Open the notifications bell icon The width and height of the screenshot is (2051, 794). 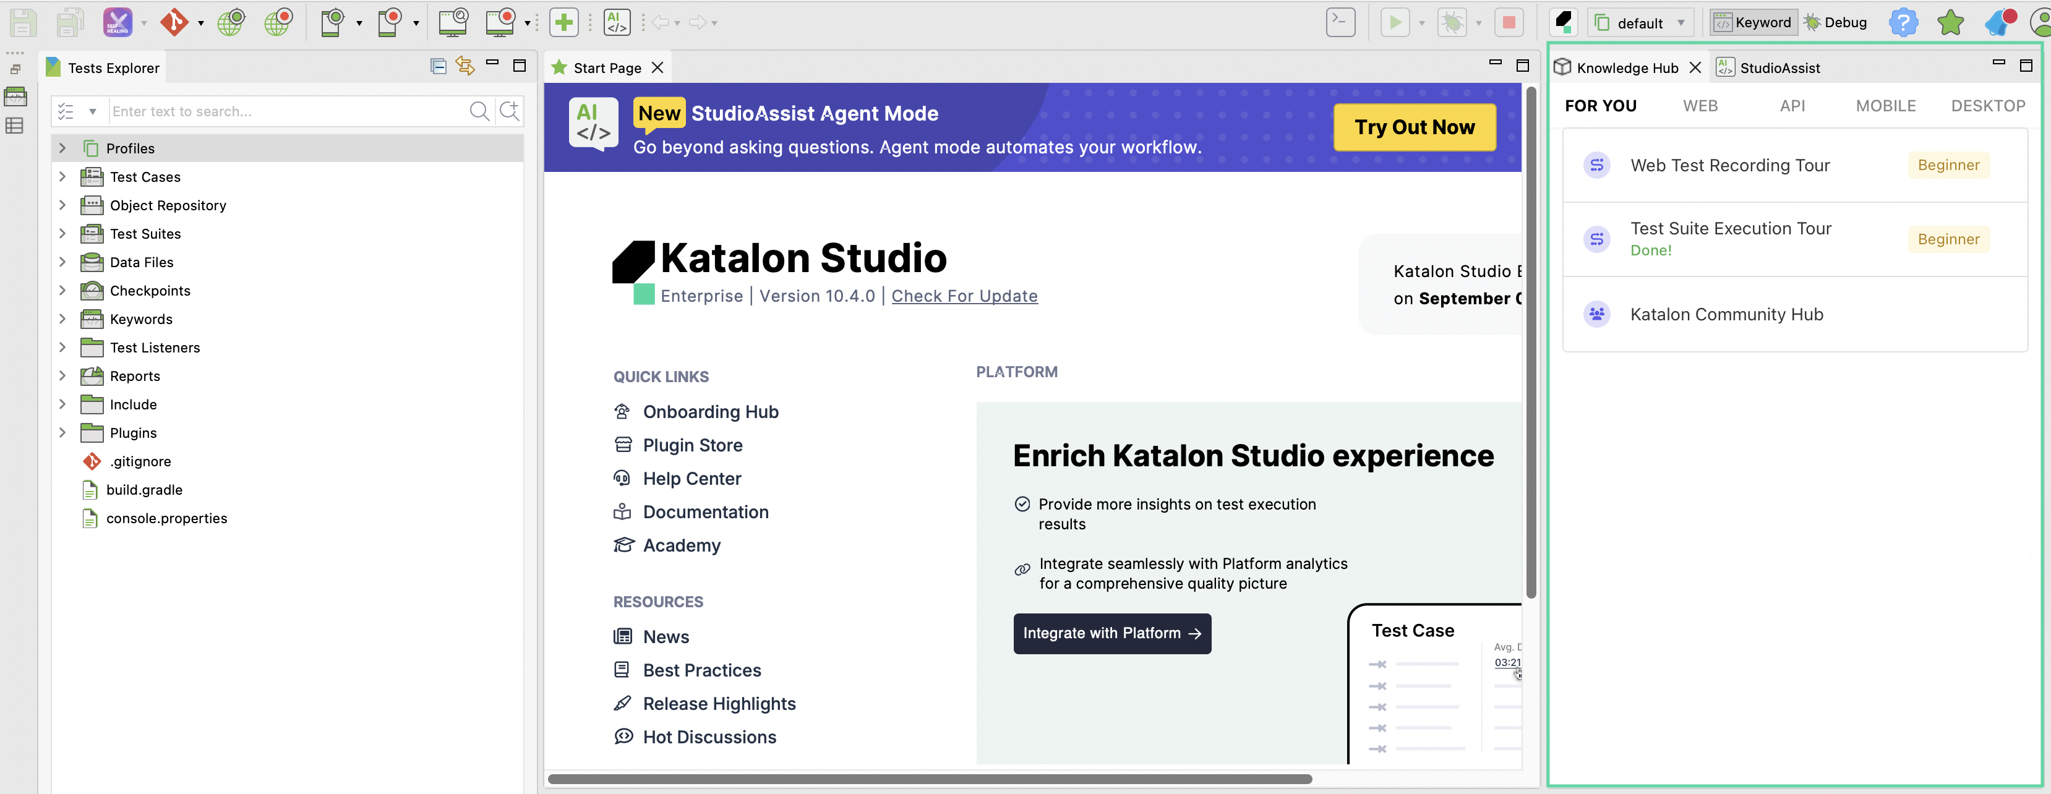click(1998, 22)
